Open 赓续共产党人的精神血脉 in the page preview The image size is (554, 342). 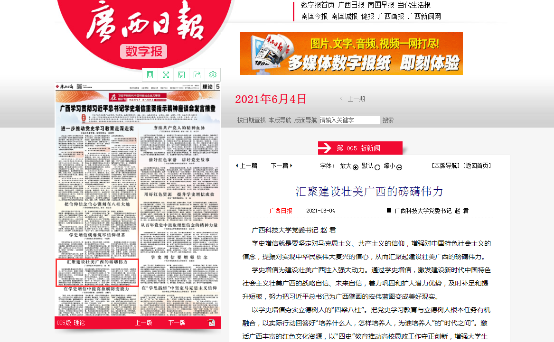[179, 128]
